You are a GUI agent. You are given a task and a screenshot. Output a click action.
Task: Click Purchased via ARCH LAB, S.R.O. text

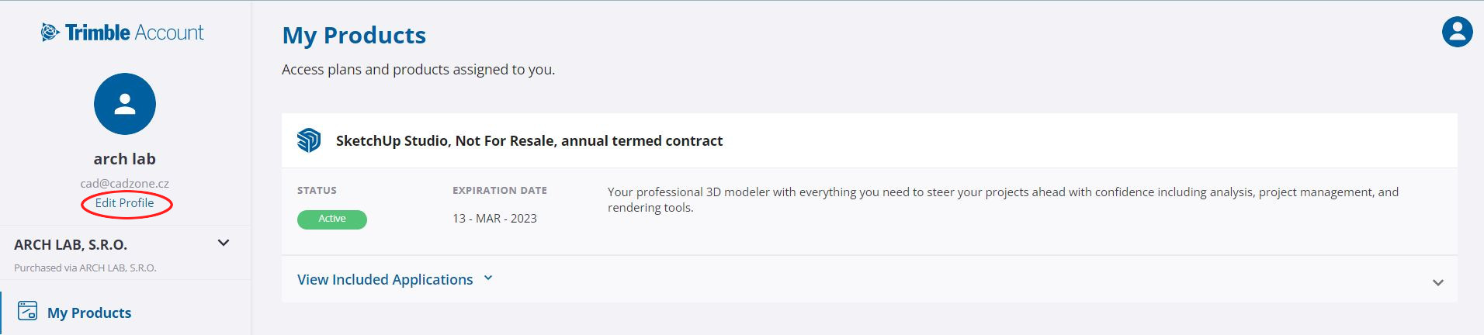click(x=85, y=268)
